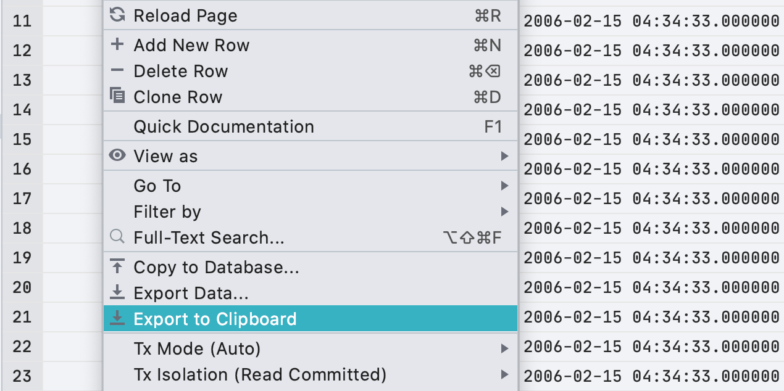Image resolution: width=784 pixels, height=391 pixels.
Task: Select Export to Clipboard menu entry
Action: click(311, 319)
